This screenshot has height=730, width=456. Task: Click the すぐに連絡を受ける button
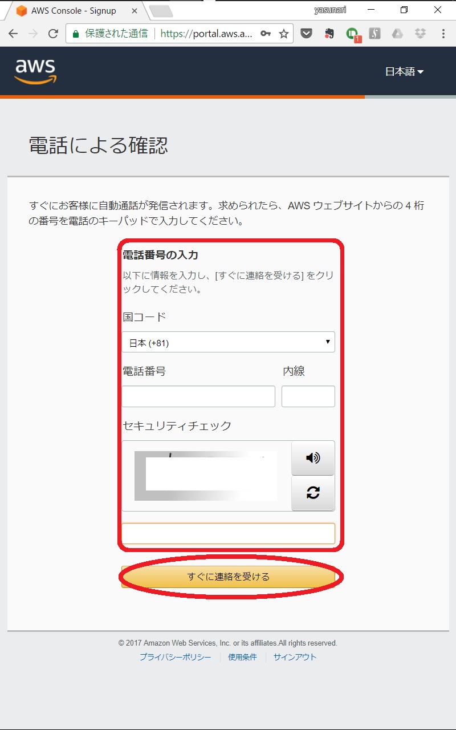pyautogui.click(x=229, y=577)
